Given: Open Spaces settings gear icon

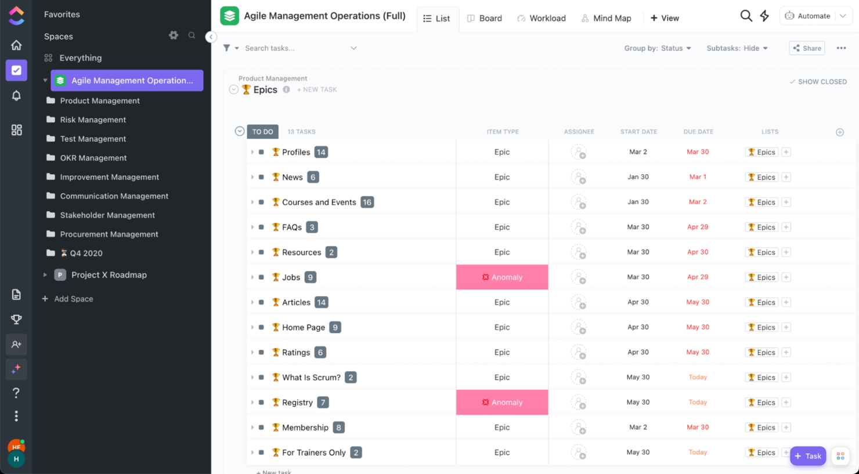Looking at the screenshot, I should (174, 35).
